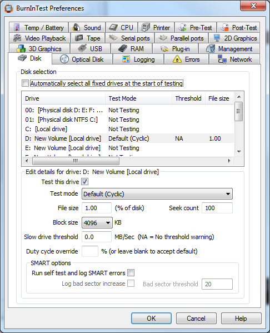The height and width of the screenshot is (333, 270).
Task: Click the USB plug icon
Action: click(x=82, y=48)
